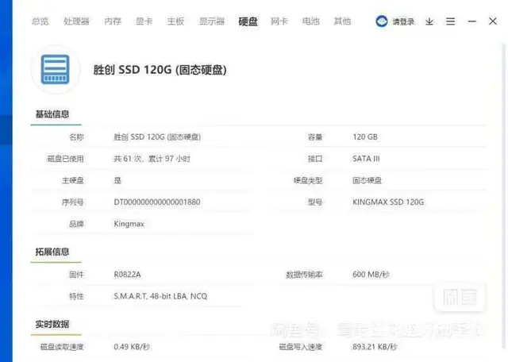Click the 请登录 login link

tap(403, 21)
